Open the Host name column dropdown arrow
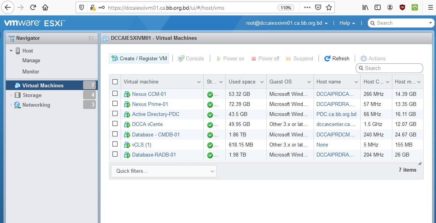This screenshot has height=223, width=436. click(x=356, y=82)
